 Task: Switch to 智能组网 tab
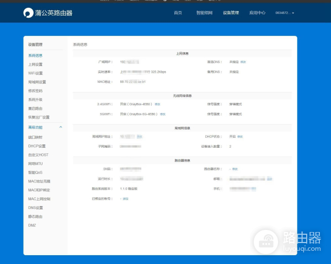tap(203, 13)
